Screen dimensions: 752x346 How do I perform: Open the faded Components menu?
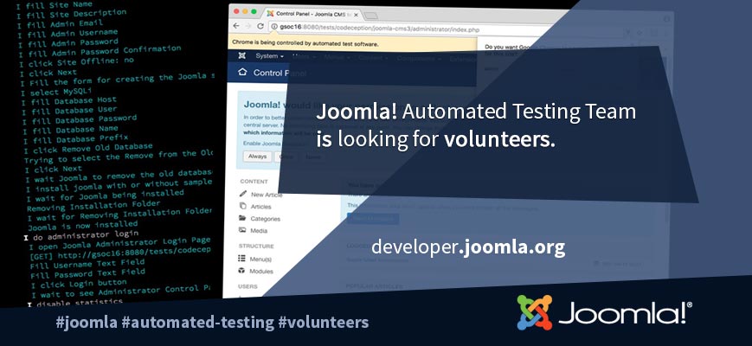point(419,59)
